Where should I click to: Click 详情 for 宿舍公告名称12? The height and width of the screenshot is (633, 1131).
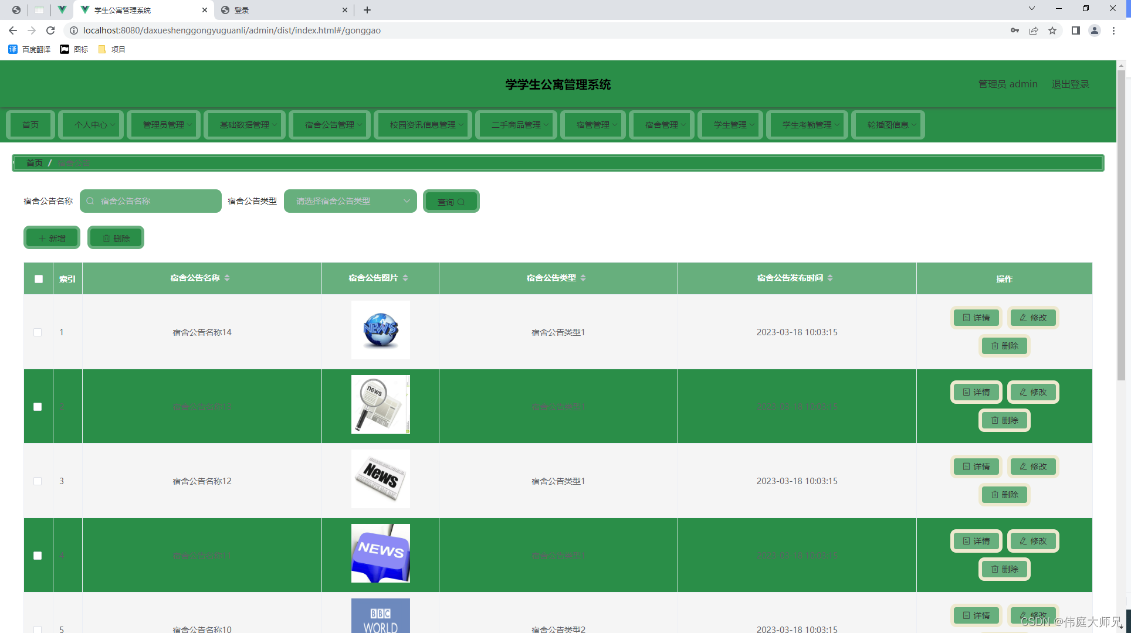[976, 467]
